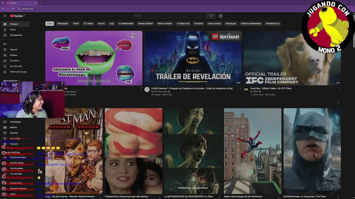Open the Good Boy Official Trailer thumbnail
This screenshot has height=199, width=355.
pos(292,58)
